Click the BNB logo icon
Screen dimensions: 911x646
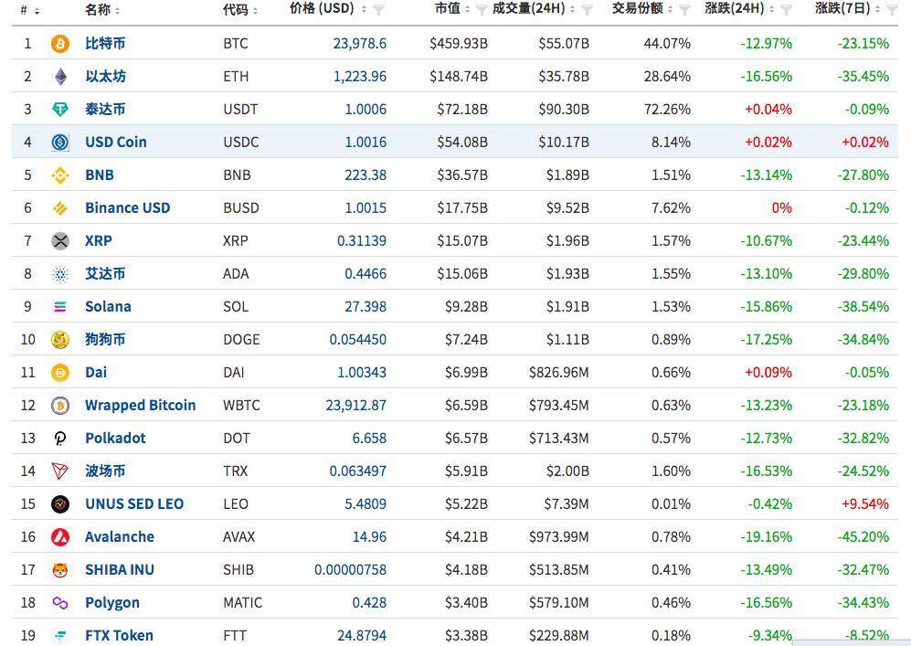tap(59, 175)
